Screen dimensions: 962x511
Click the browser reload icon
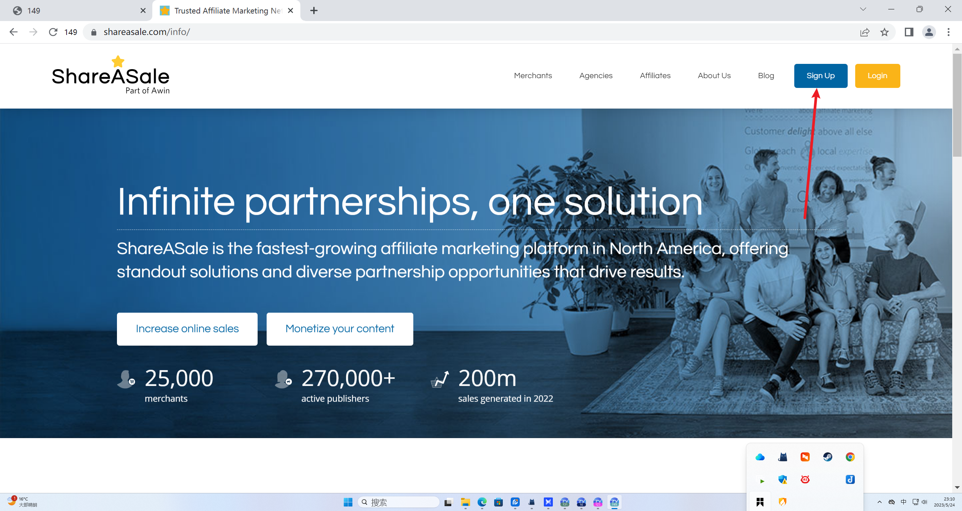[x=53, y=32]
